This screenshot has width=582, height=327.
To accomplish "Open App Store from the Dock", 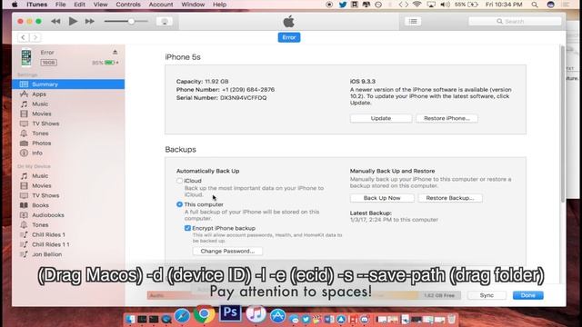I will click(277, 316).
